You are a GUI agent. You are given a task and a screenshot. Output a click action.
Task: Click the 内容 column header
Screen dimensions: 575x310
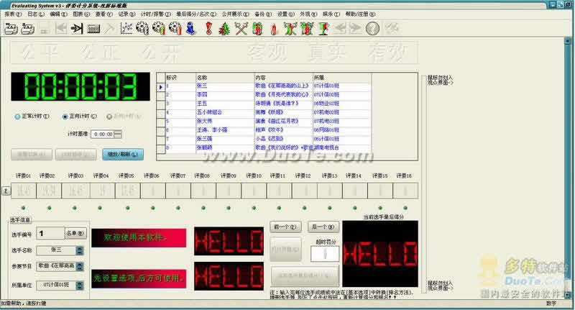pos(283,78)
